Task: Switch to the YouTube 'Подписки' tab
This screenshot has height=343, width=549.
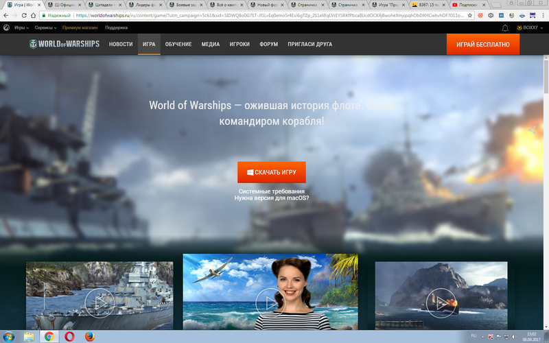Action: tap(469, 5)
